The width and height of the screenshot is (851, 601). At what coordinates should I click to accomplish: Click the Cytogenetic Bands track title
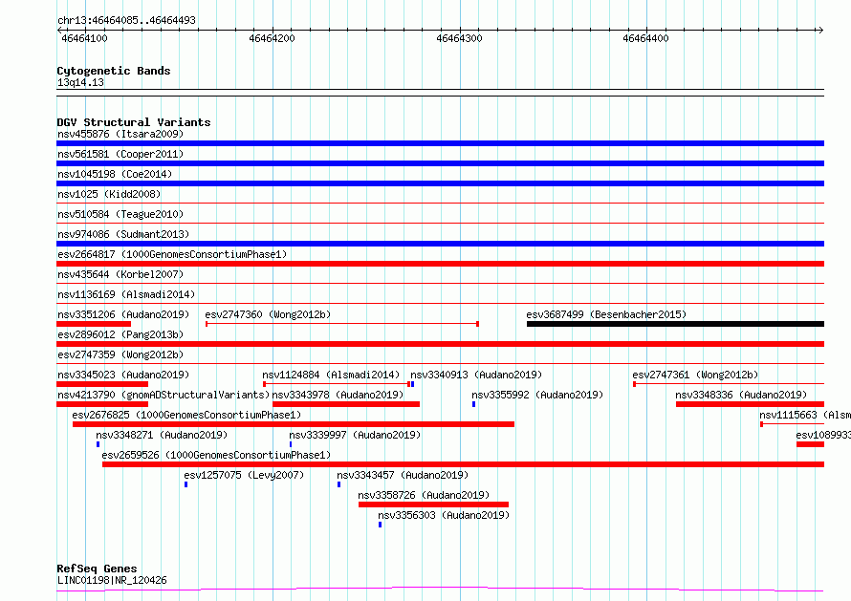pos(114,71)
